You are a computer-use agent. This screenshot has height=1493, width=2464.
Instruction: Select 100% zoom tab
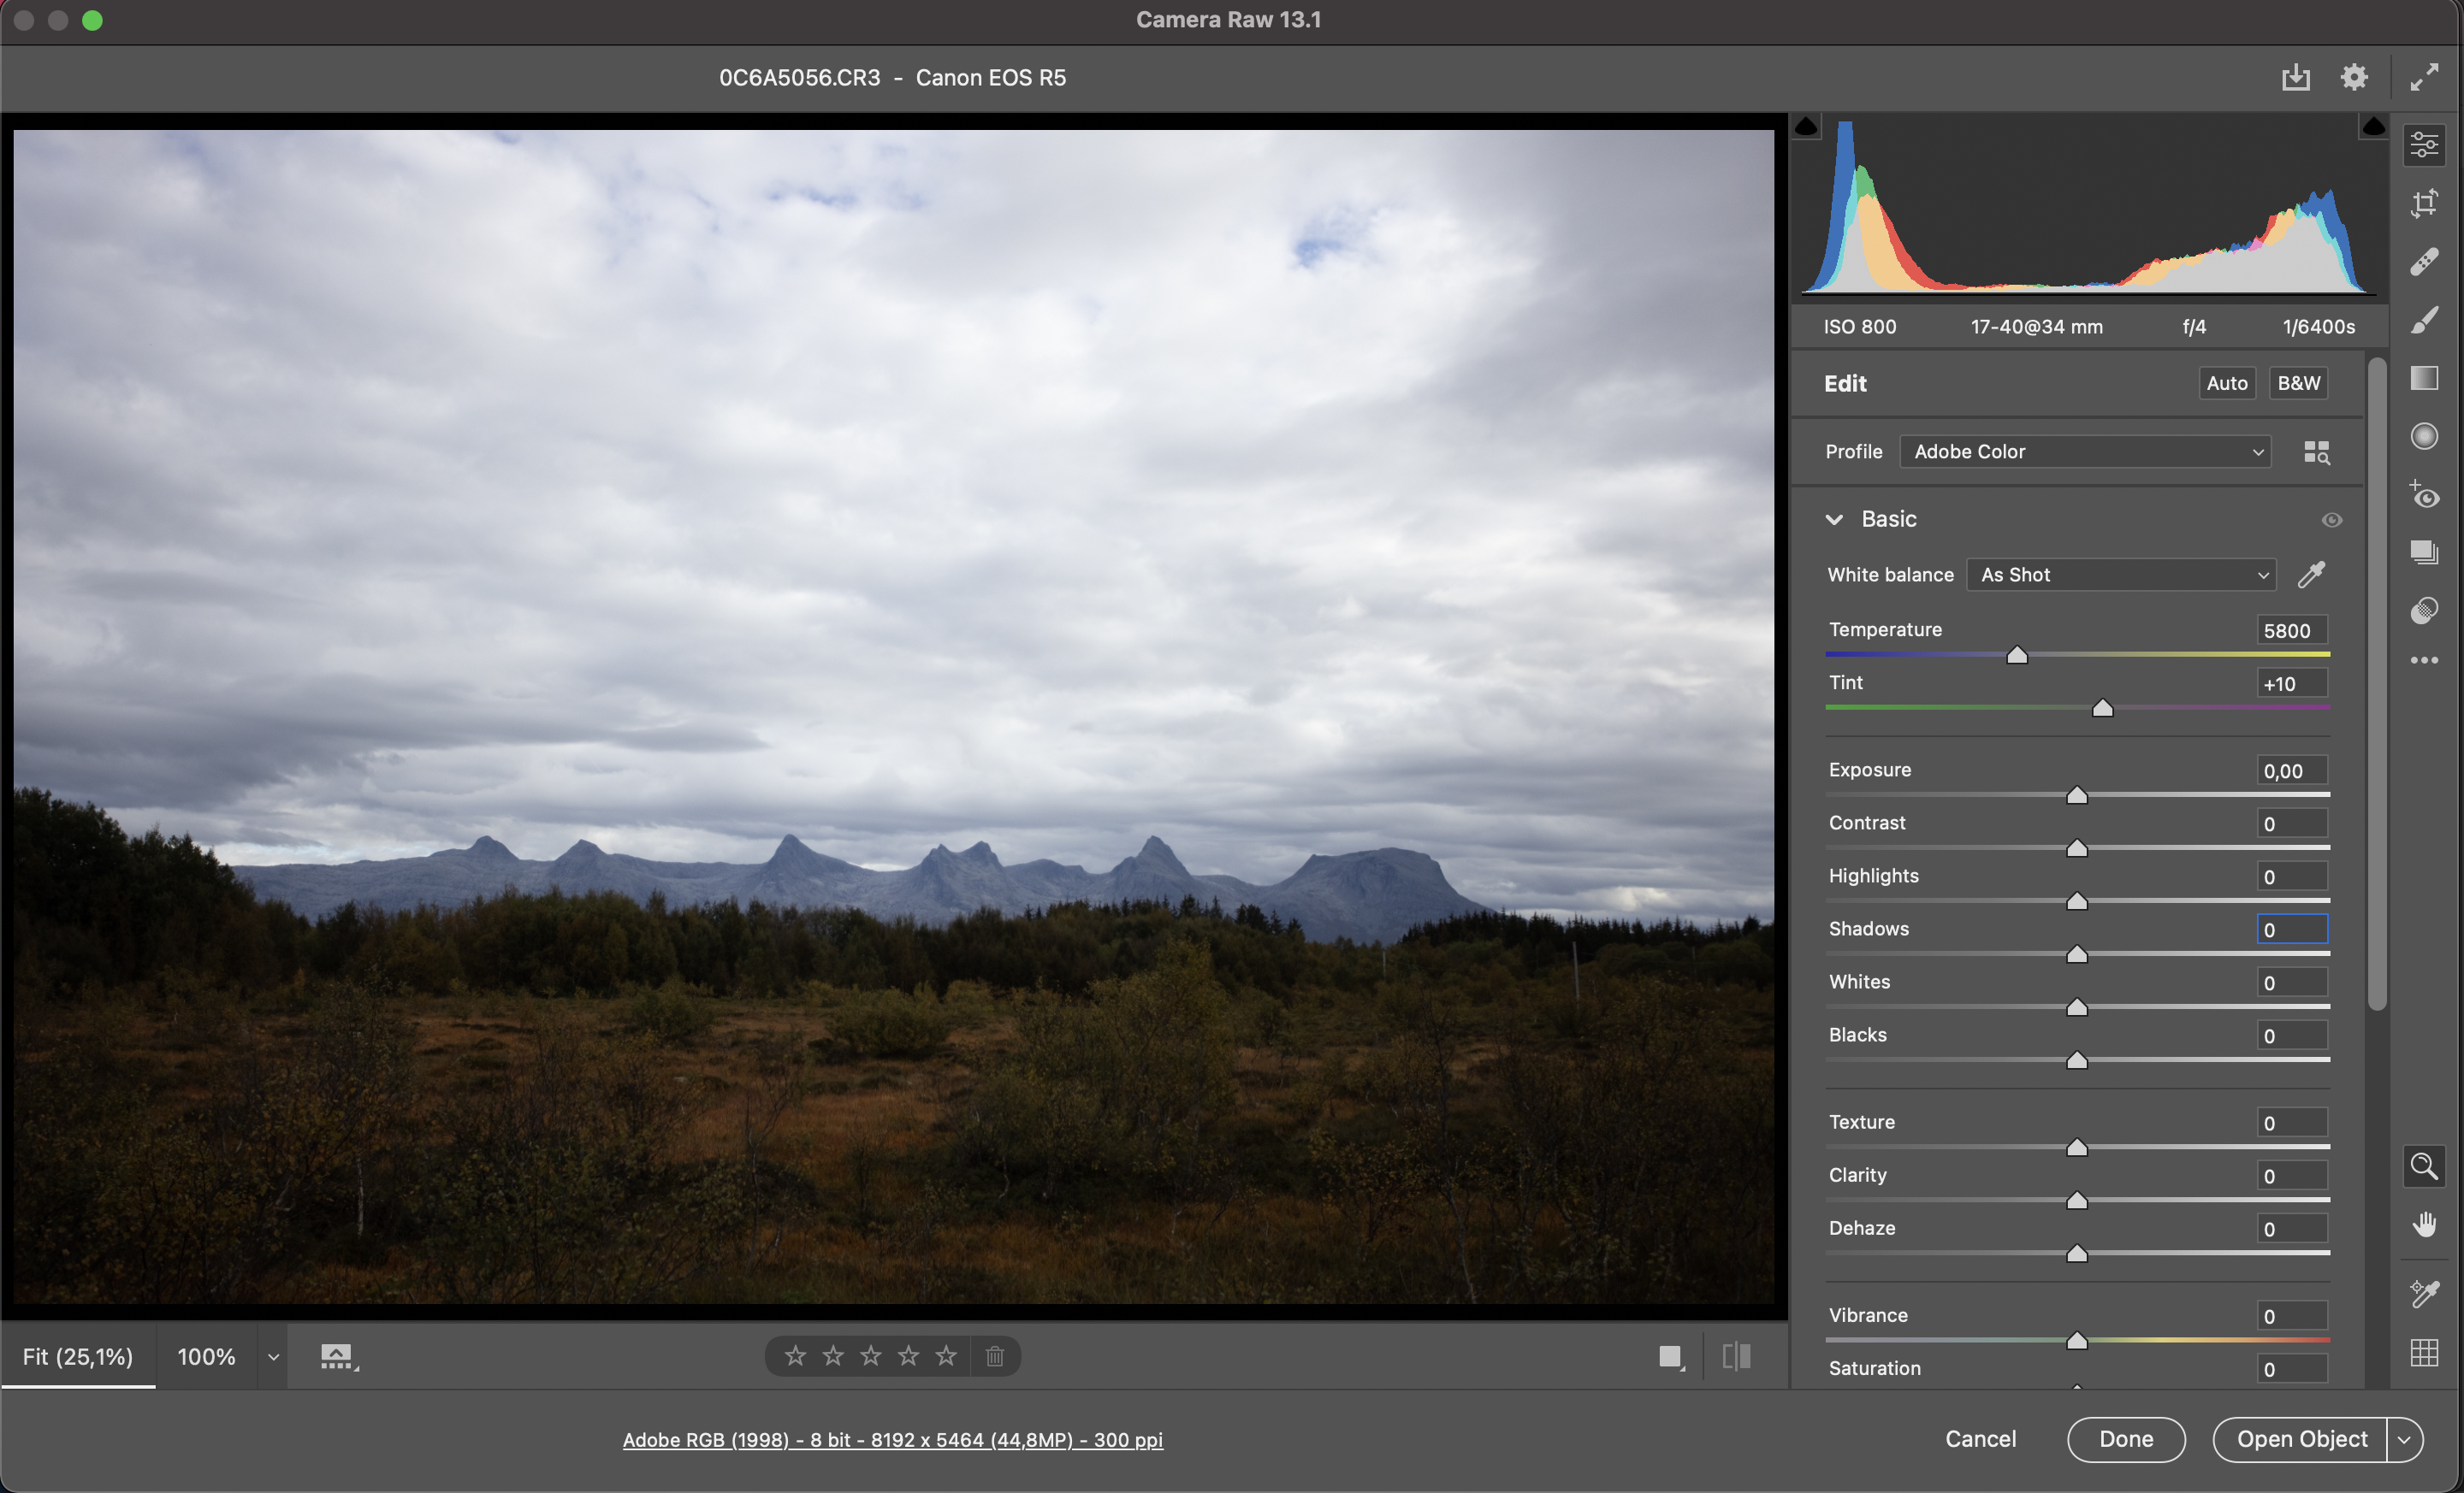(206, 1357)
